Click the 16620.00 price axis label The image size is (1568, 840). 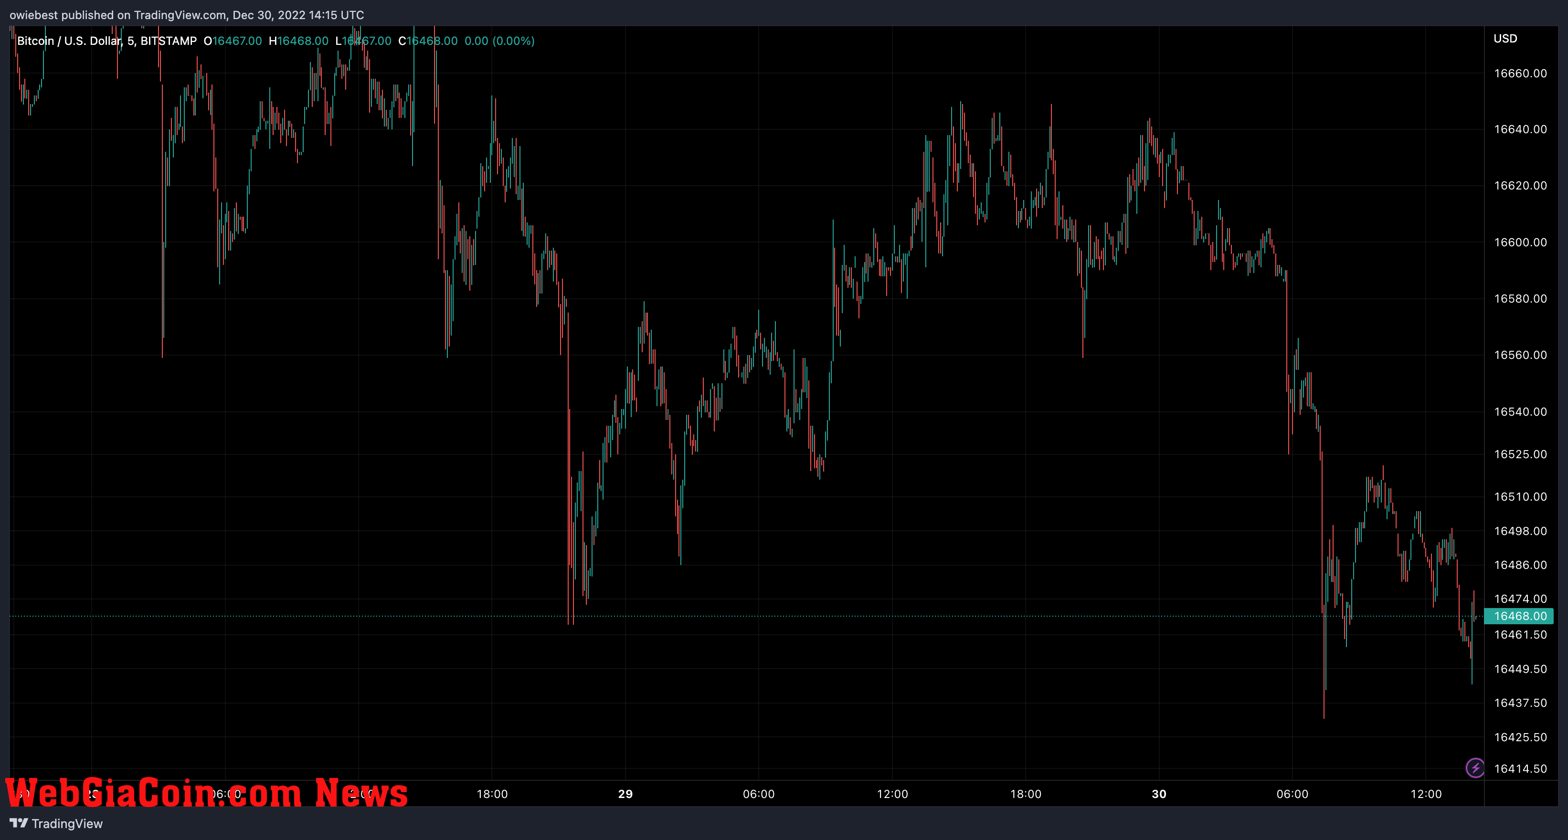click(x=1520, y=186)
